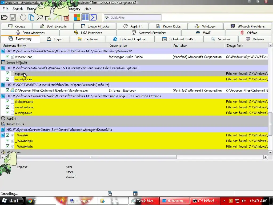The height and width of the screenshot is (205, 273).
Task: Click registry icon beside KnownDlls key
Action: point(3,130)
